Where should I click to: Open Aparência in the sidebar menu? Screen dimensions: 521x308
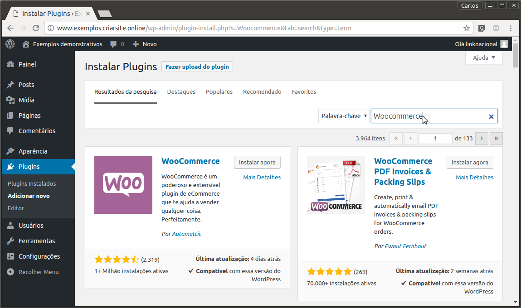click(x=33, y=151)
